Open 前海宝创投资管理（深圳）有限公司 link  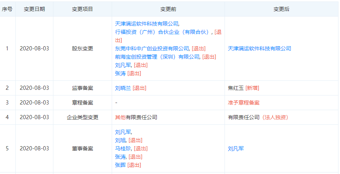point(157,57)
